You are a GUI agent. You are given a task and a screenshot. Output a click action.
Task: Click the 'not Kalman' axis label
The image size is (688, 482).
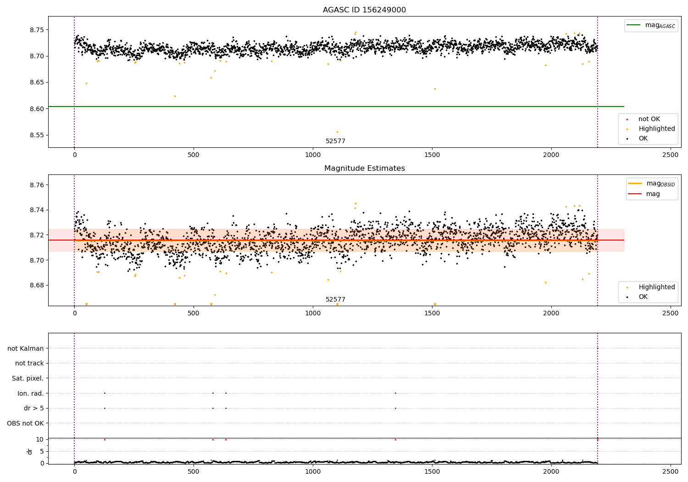coord(25,348)
